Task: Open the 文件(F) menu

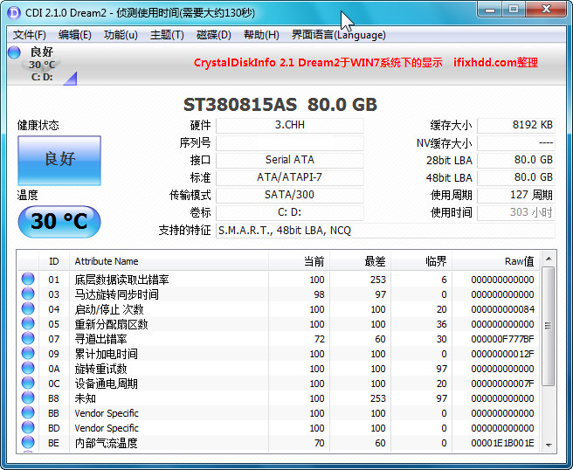Action: [30, 35]
